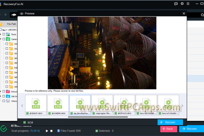Select the tag @wutkaicheu thumbnail image
Viewport: 204px width, 136px height.
coord(80,103)
